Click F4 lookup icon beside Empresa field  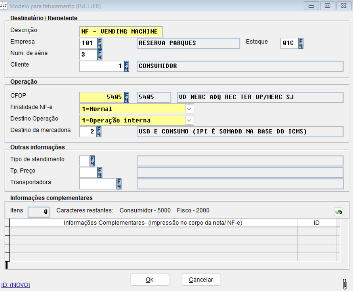point(100,42)
